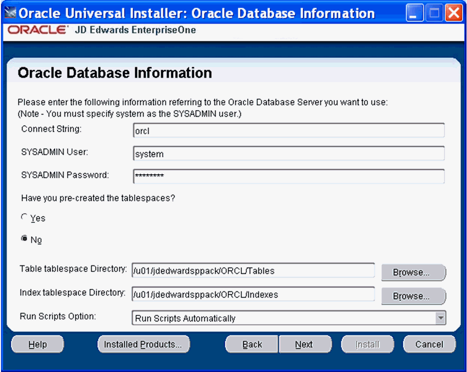Click the Oracle Universal Installer title bar icon

coord(10,13)
